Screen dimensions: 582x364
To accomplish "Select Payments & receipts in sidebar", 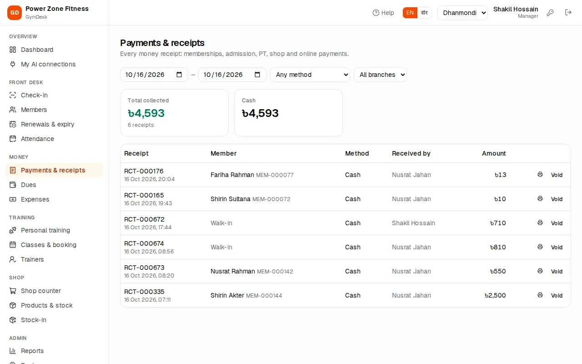I will point(55,170).
